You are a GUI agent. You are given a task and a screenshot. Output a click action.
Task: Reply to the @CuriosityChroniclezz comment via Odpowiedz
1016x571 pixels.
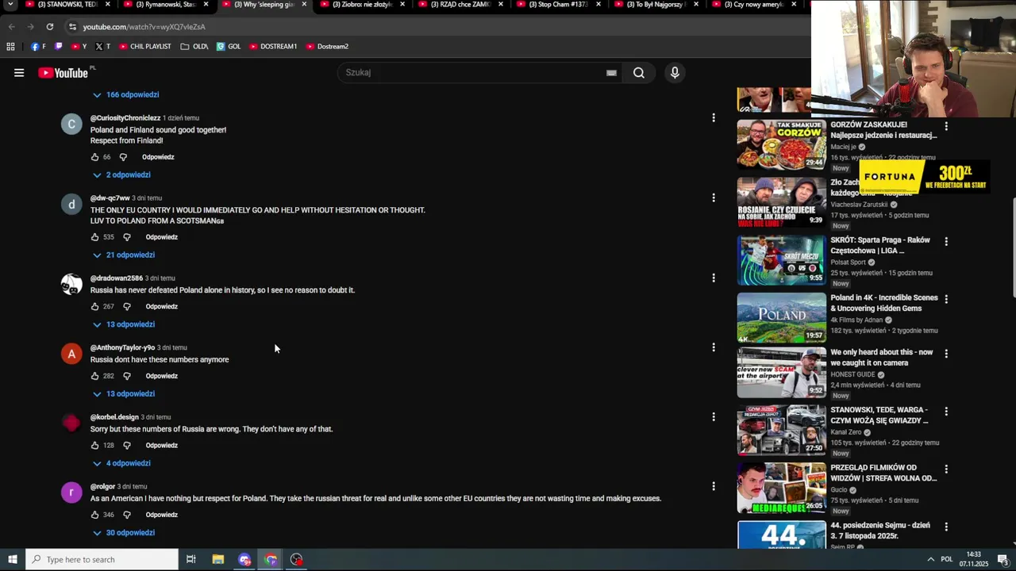[x=158, y=157]
